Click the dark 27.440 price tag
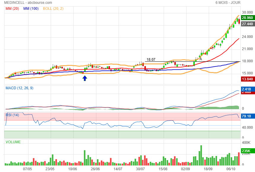 click(247, 24)
